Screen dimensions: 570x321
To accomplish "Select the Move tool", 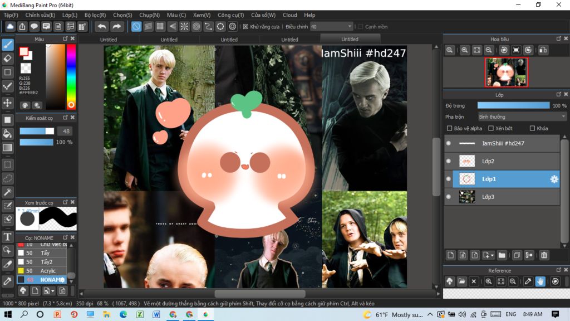I will 8,103.
